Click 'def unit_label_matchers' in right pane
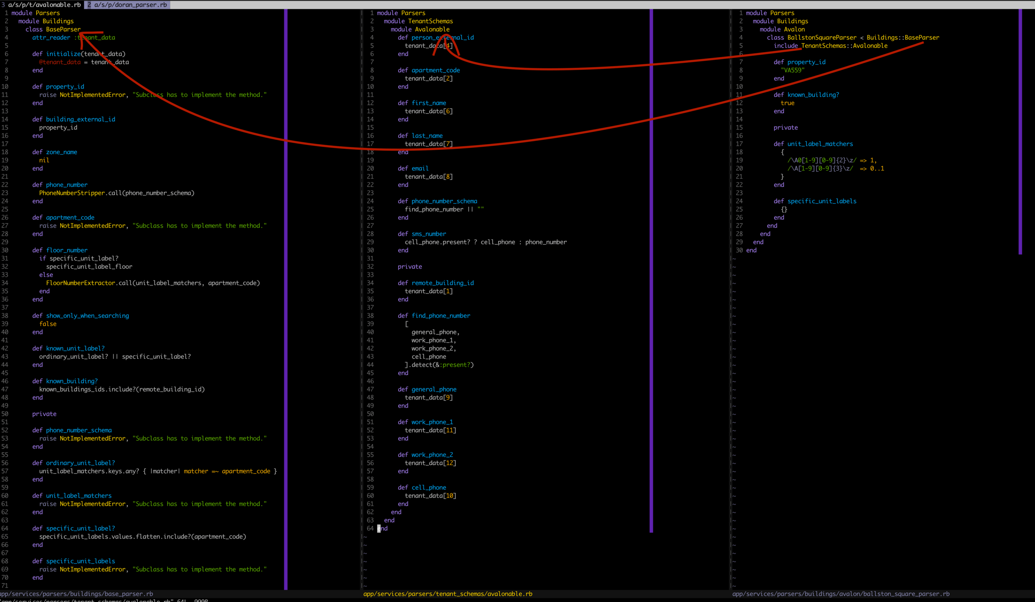 pos(819,144)
